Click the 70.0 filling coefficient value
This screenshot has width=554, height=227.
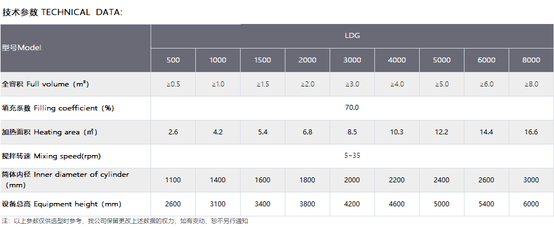click(x=352, y=108)
